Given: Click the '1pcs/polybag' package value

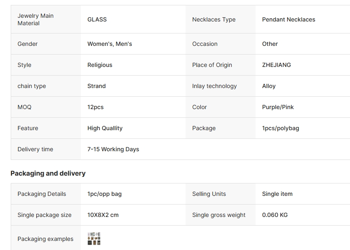Looking at the screenshot, I should [x=280, y=128].
